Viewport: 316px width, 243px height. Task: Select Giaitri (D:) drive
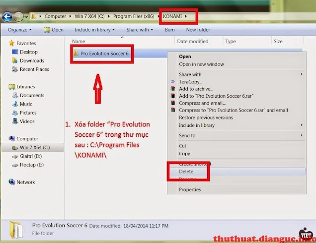[x=31, y=156]
